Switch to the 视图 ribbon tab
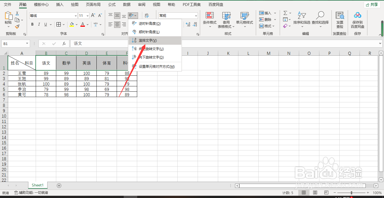 tap(157, 4)
